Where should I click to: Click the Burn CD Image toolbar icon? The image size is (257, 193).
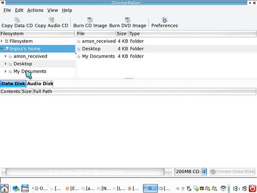pos(90,20)
